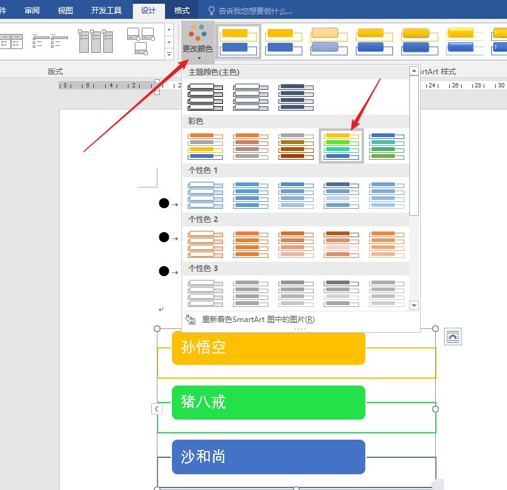Select the highlighted 彩色 color scheme swatch

(x=341, y=145)
